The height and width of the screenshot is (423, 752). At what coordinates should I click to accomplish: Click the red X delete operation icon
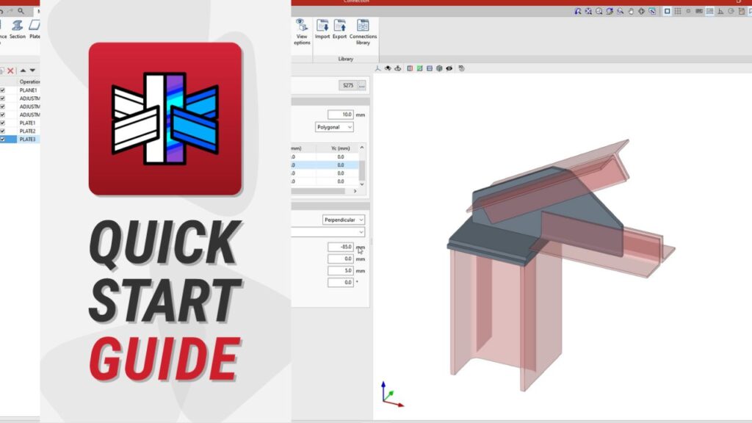[10, 70]
